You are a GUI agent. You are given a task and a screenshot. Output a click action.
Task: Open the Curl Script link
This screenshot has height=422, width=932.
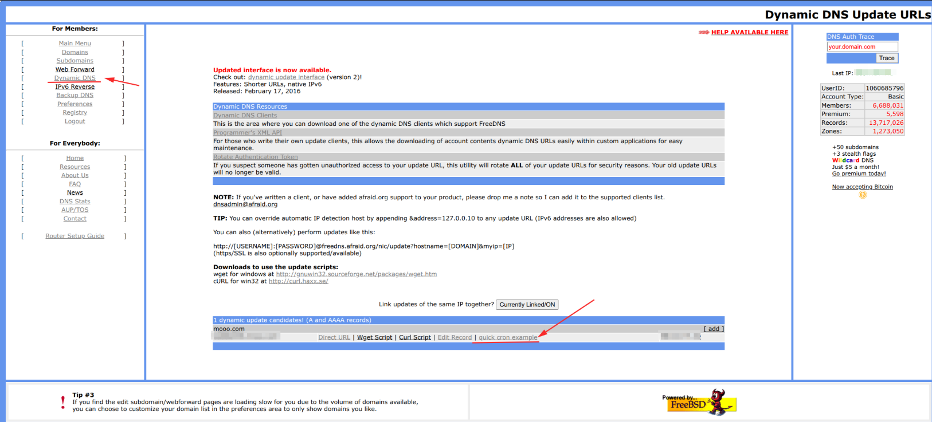(x=415, y=338)
